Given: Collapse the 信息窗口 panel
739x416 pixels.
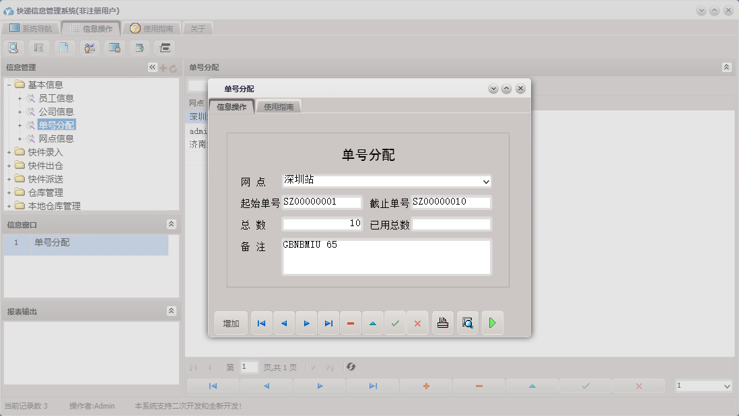Looking at the screenshot, I should (171, 224).
